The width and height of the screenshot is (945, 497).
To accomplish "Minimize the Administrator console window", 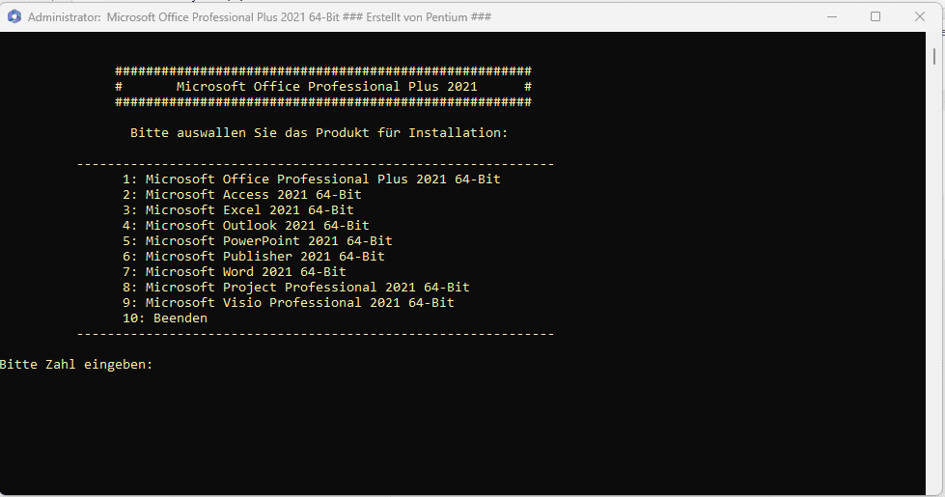I will tap(832, 16).
